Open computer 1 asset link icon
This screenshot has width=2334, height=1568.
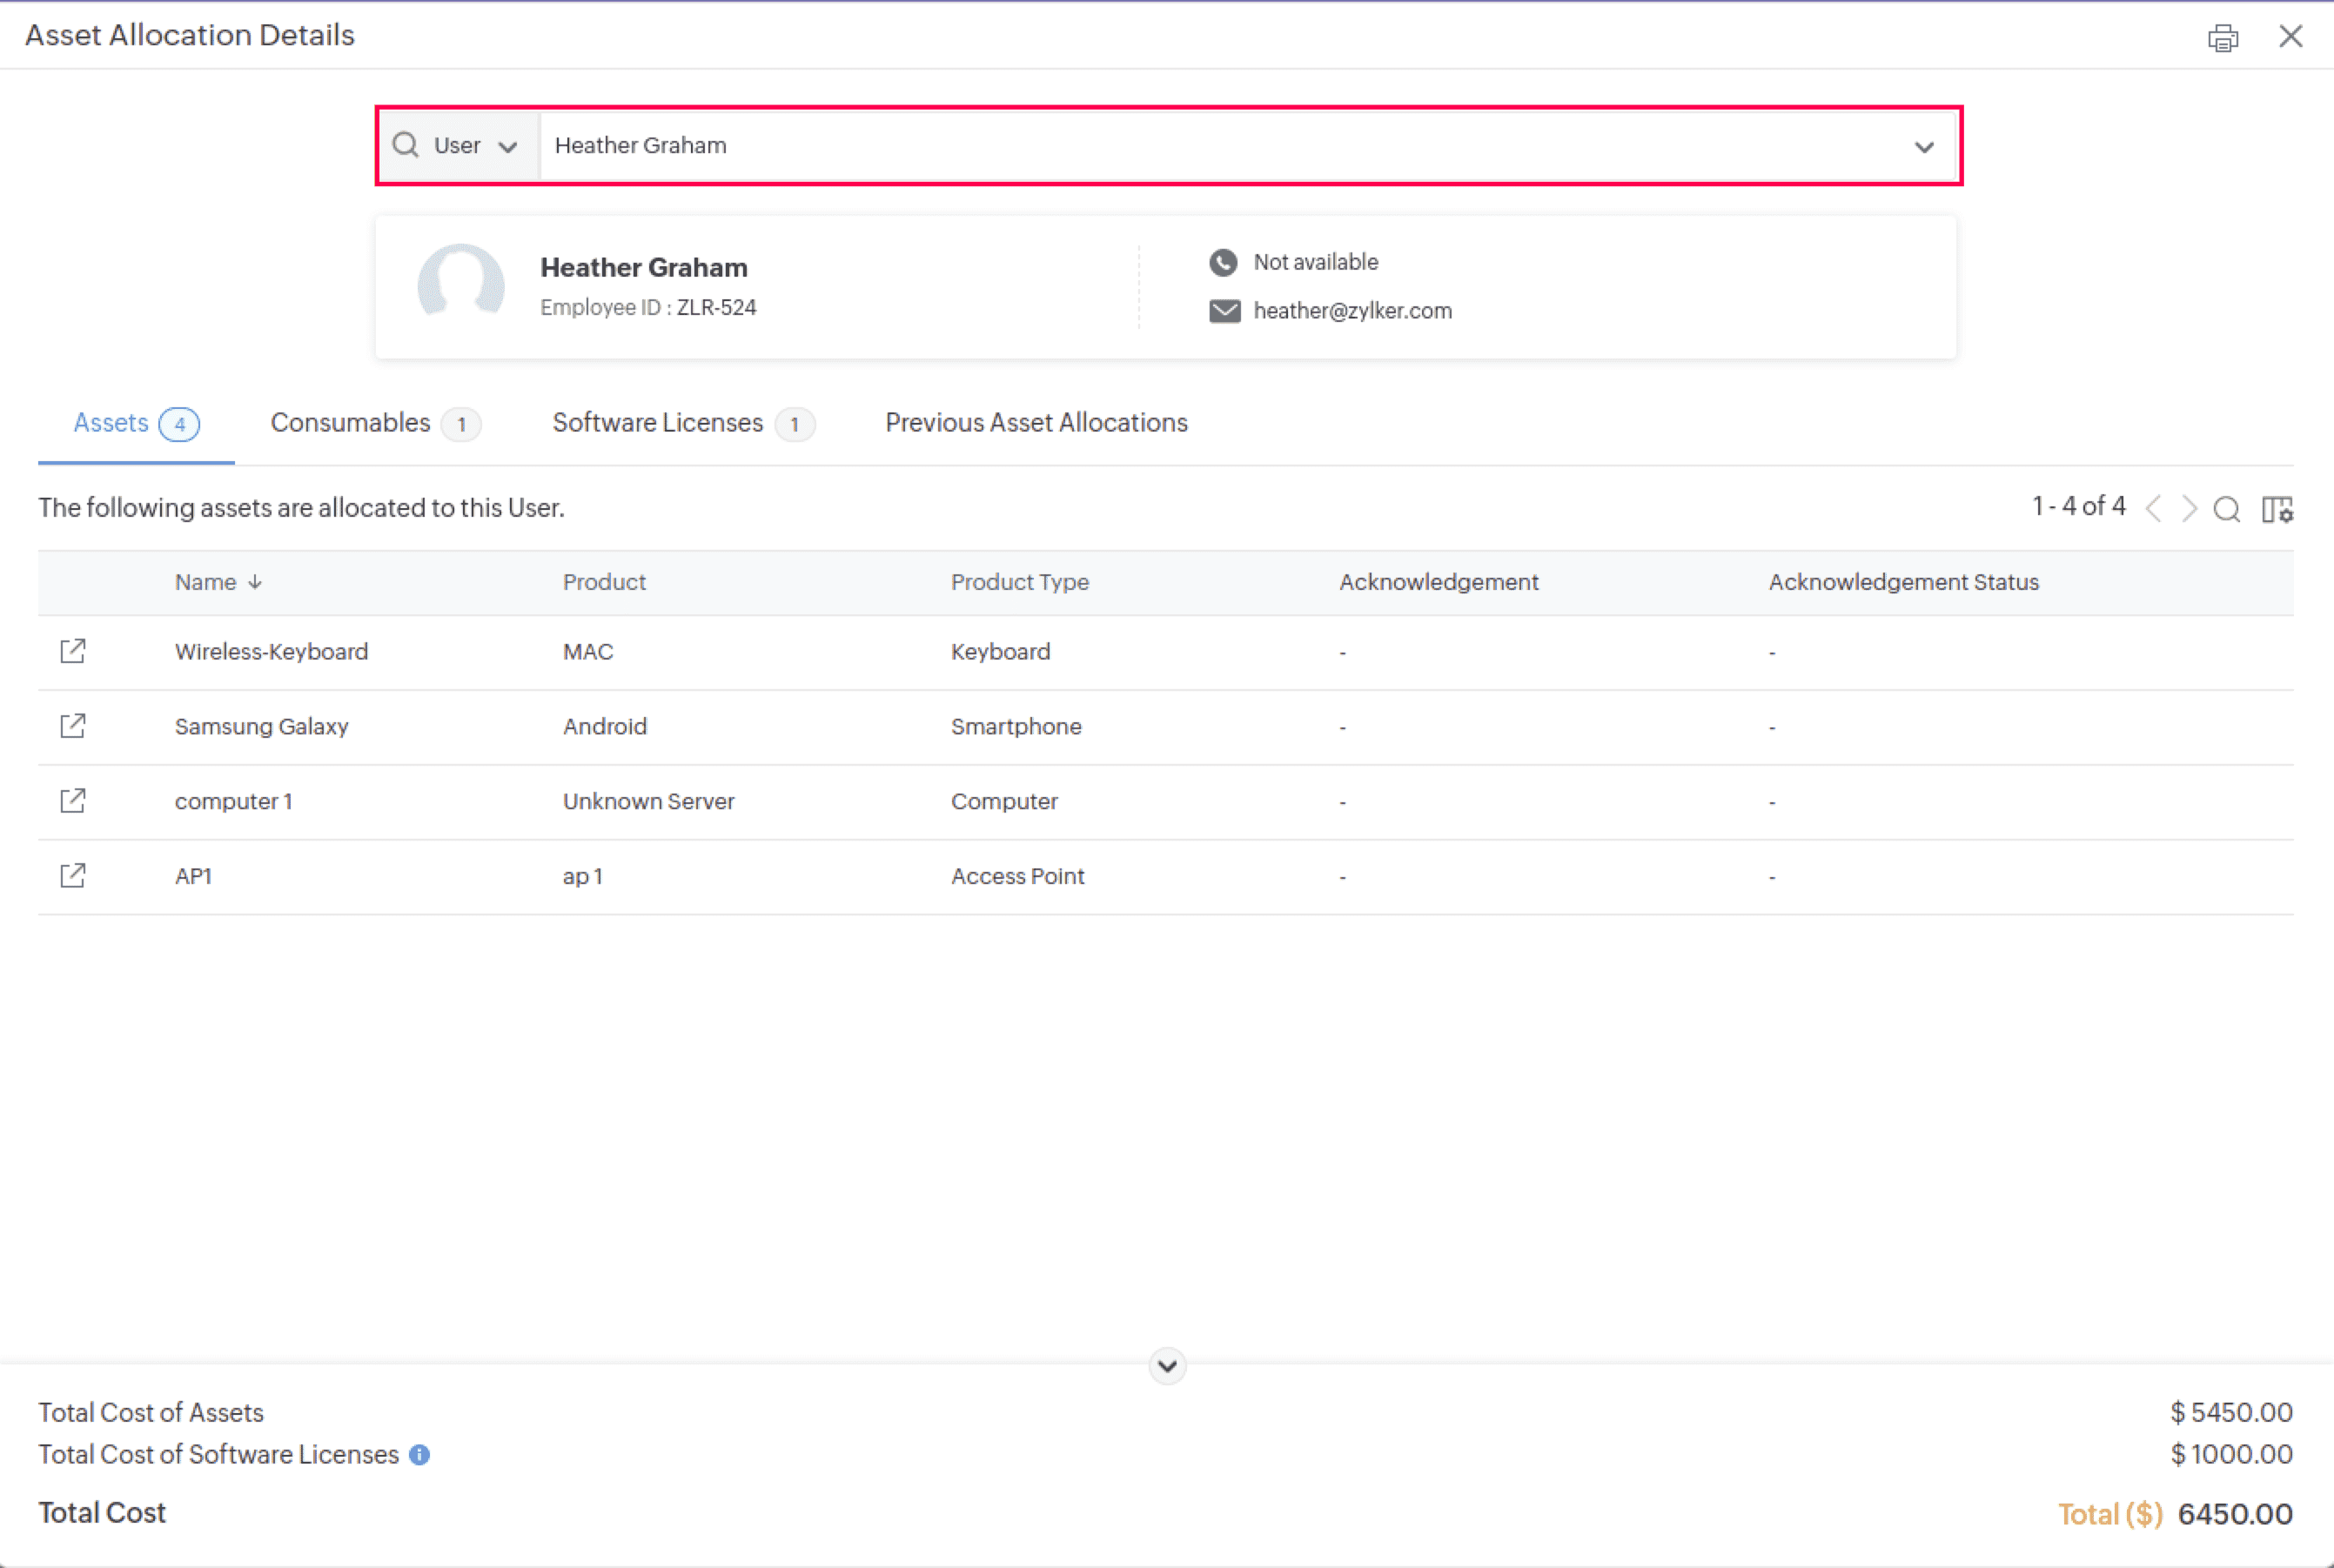click(73, 801)
